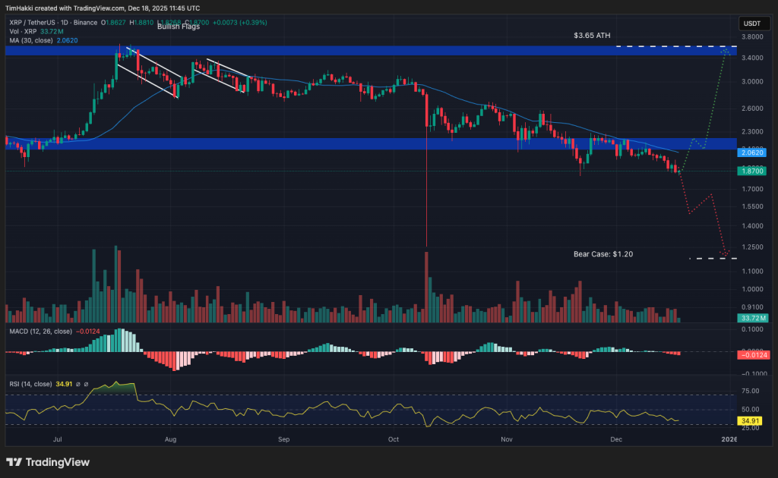Click the Dec label on the time axis
This screenshot has width=778, height=478.
(615, 439)
